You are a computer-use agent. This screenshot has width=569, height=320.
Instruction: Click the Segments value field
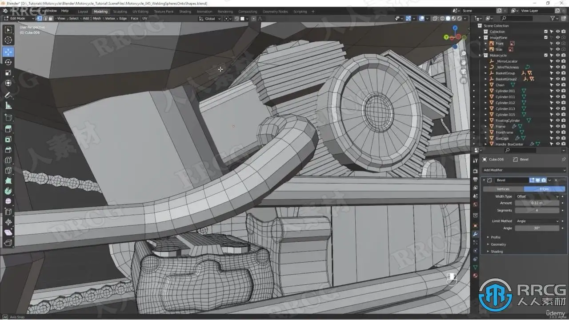click(x=537, y=210)
